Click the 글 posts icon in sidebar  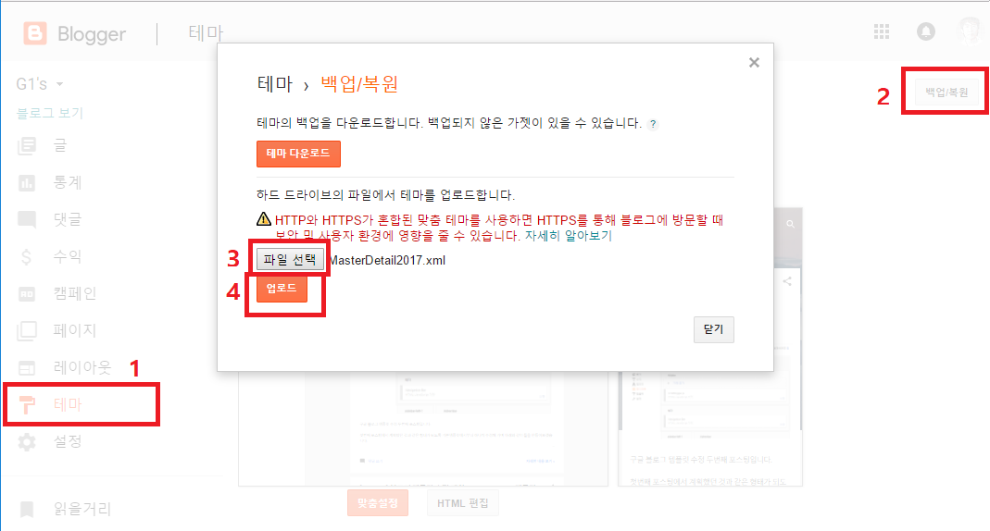pos(27,145)
